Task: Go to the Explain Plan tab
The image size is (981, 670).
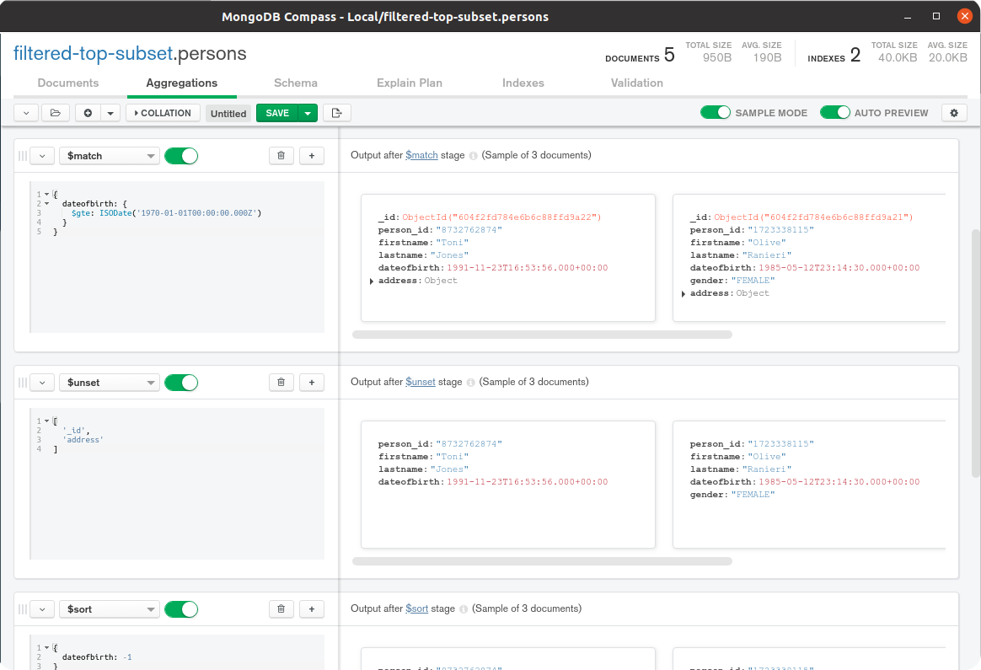Action: (x=409, y=83)
